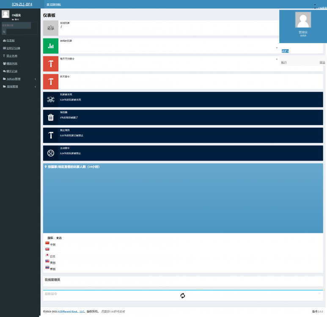327x317 pixels.
Task: Click the online players group icon
Action: [x=51, y=28]
